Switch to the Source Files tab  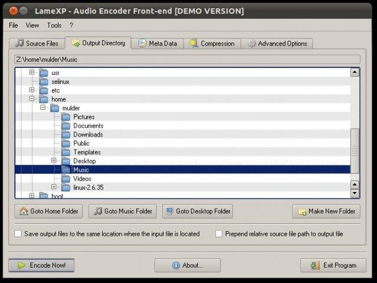(37, 43)
